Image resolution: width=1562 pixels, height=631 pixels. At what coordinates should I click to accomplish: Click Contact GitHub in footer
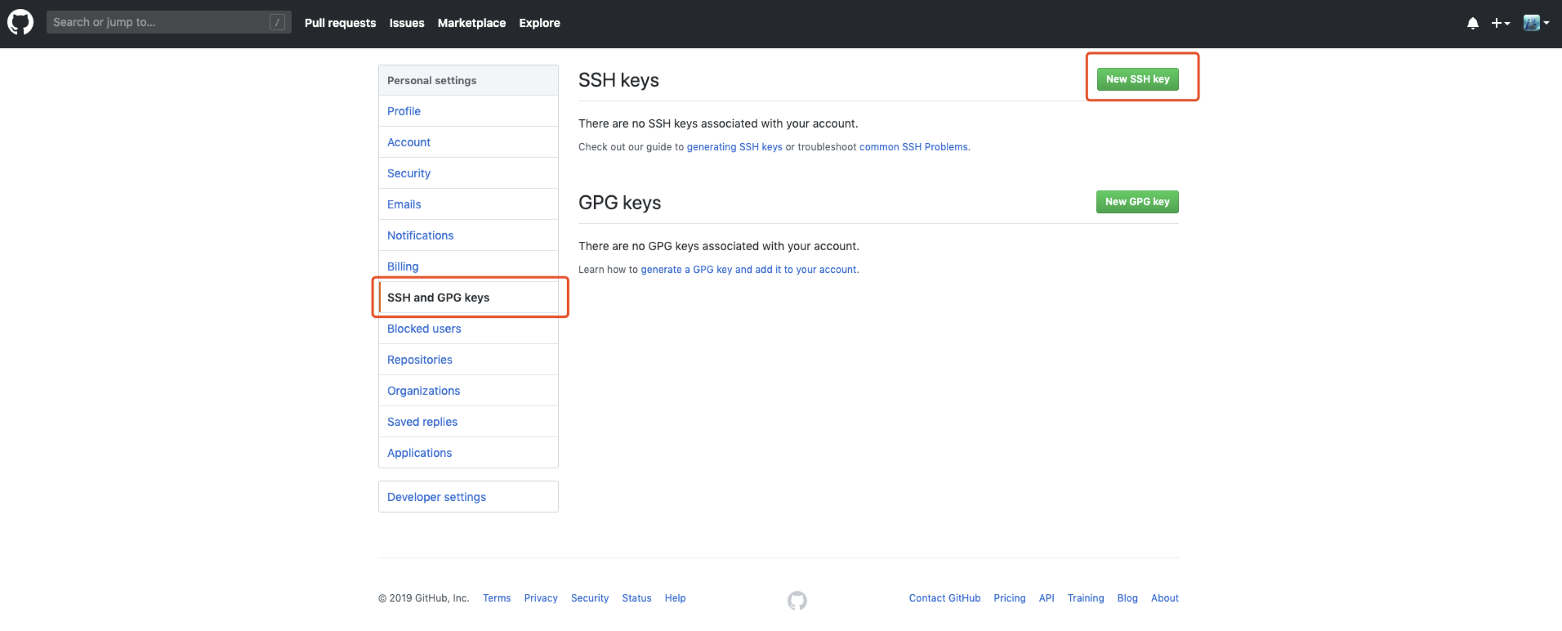(944, 597)
